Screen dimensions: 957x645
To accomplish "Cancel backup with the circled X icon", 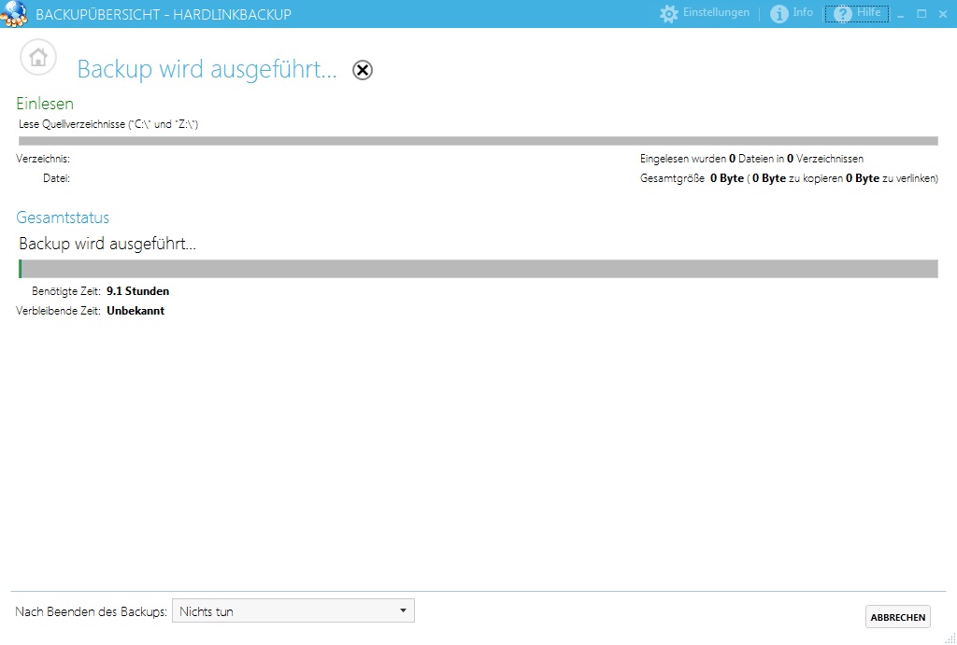I will tap(363, 70).
